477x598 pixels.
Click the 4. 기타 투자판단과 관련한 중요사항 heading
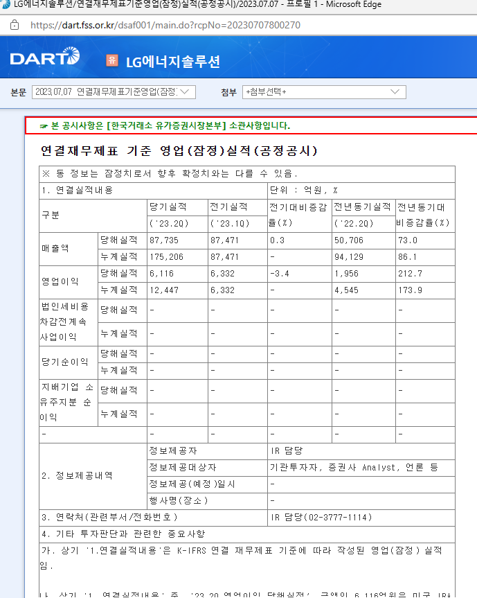(123, 534)
